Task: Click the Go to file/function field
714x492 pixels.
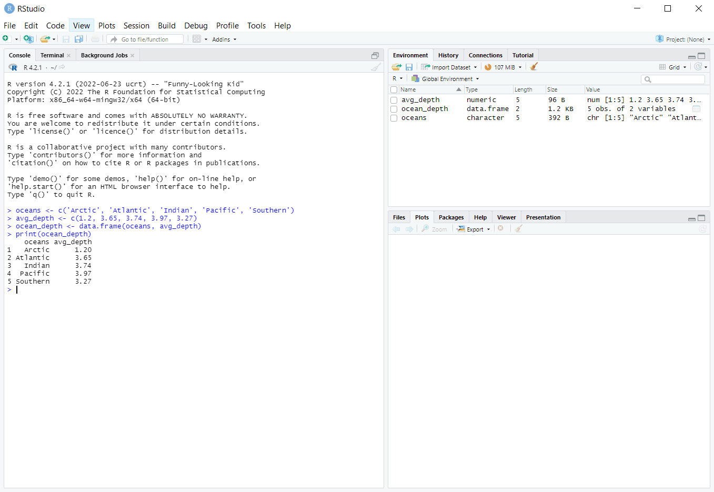Action: click(146, 39)
